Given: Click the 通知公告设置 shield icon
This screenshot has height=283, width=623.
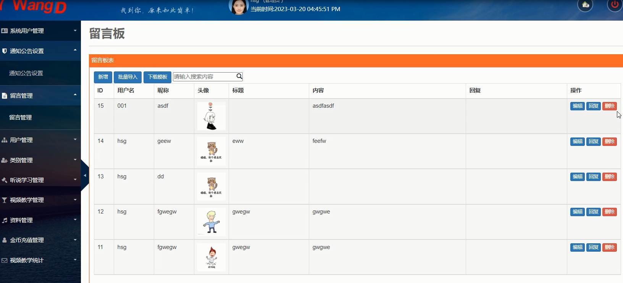Looking at the screenshot, I should click(x=5, y=51).
